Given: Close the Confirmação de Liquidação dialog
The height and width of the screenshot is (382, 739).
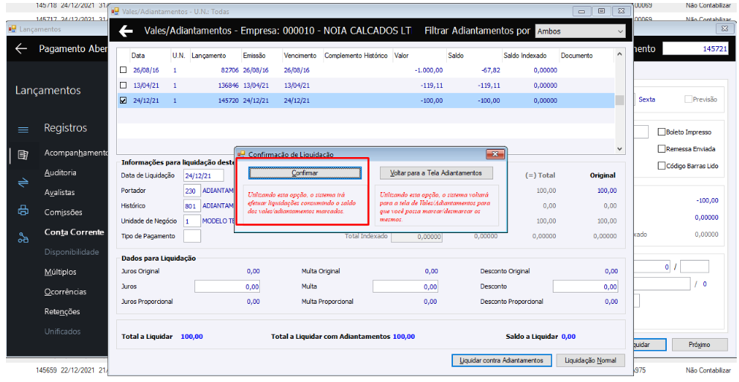Looking at the screenshot, I should (x=495, y=154).
